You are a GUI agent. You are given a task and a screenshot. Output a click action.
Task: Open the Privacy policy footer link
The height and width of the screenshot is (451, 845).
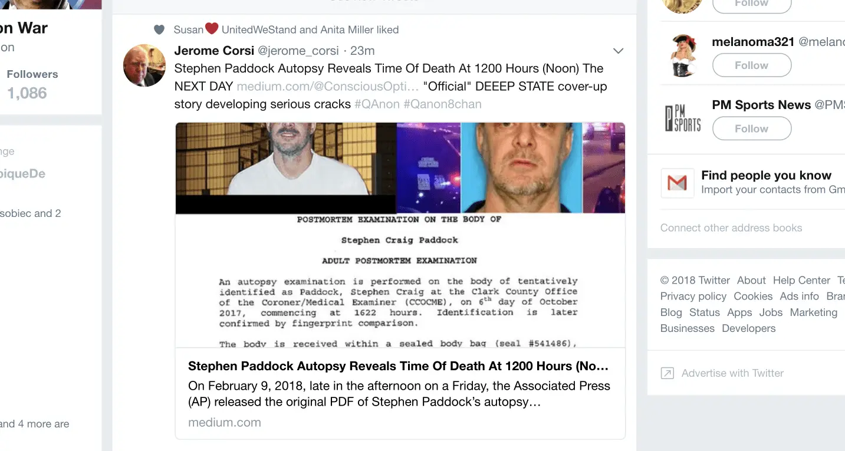pyautogui.click(x=693, y=297)
